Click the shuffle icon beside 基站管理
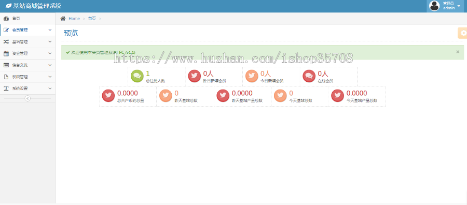 (x=6, y=41)
